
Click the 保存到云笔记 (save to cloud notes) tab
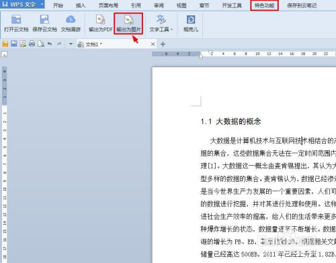click(x=302, y=5)
